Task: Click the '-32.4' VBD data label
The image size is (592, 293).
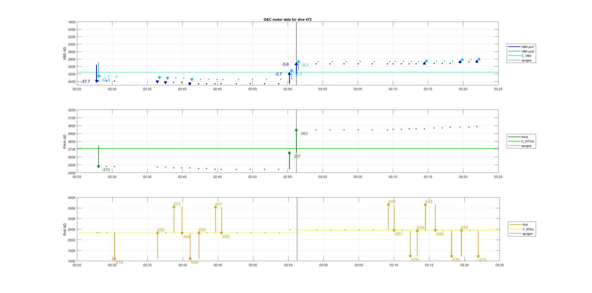Action: pos(105,80)
